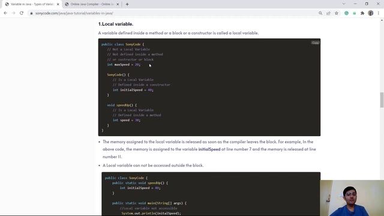Open the Extensions puzzle piece menu
Image resolution: width=384 pixels, height=216 pixels.
point(362,13)
